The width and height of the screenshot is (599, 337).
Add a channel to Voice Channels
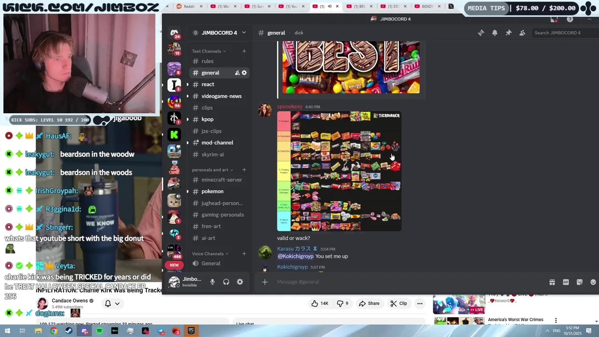tap(244, 254)
